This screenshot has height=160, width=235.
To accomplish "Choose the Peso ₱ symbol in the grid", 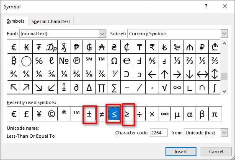I will click(77, 47).
